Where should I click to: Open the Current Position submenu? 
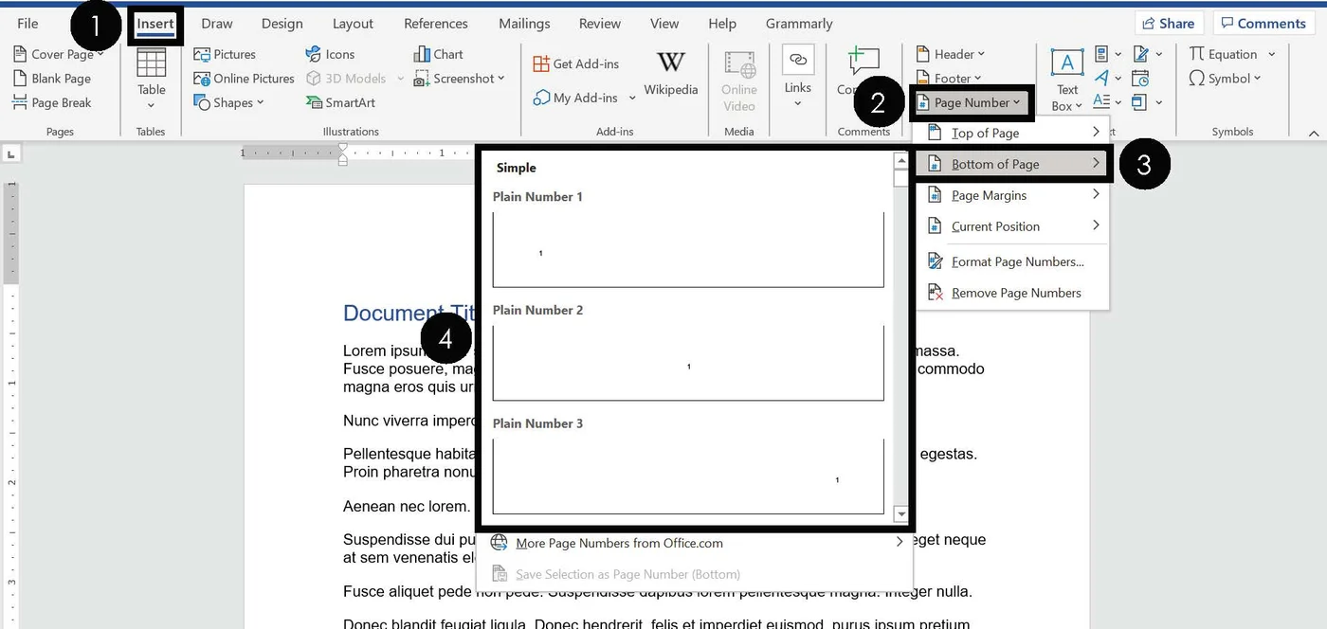(1011, 226)
